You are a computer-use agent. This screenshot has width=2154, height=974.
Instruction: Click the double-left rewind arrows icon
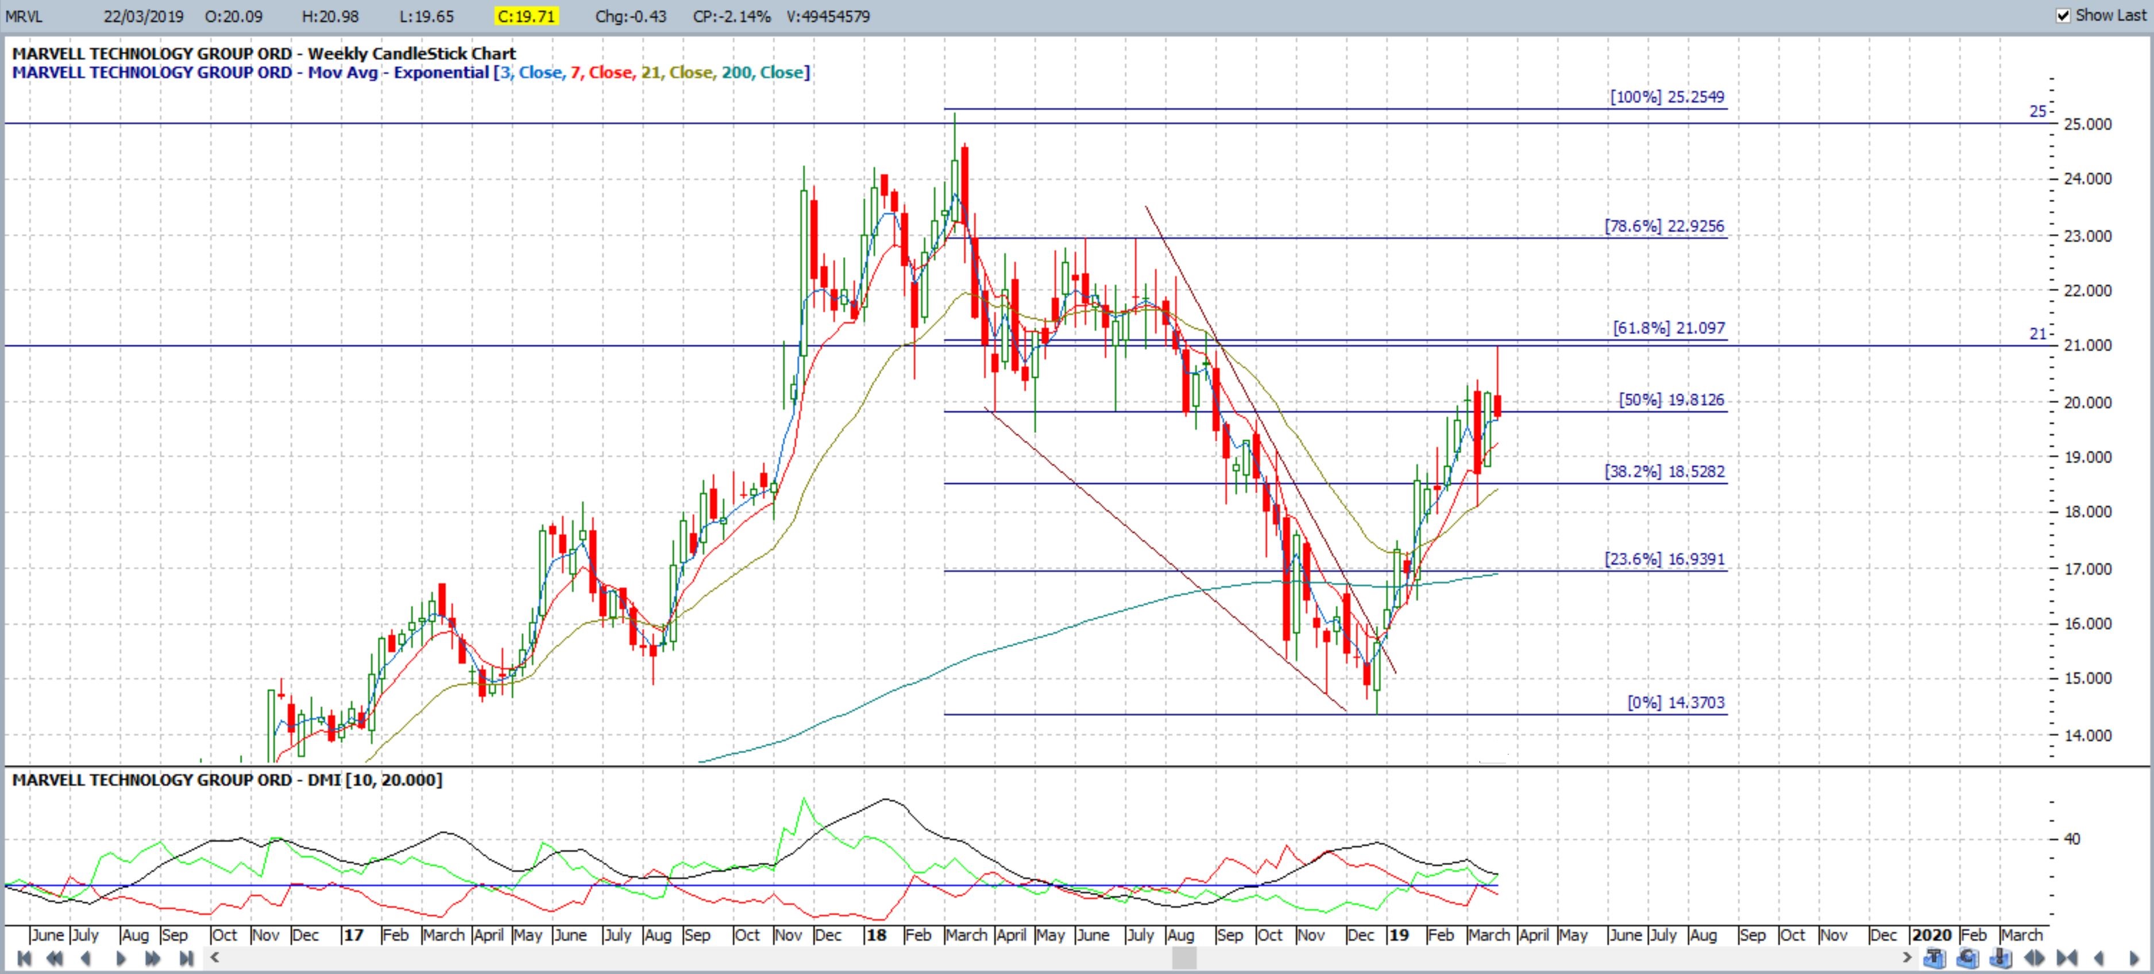[55, 958]
